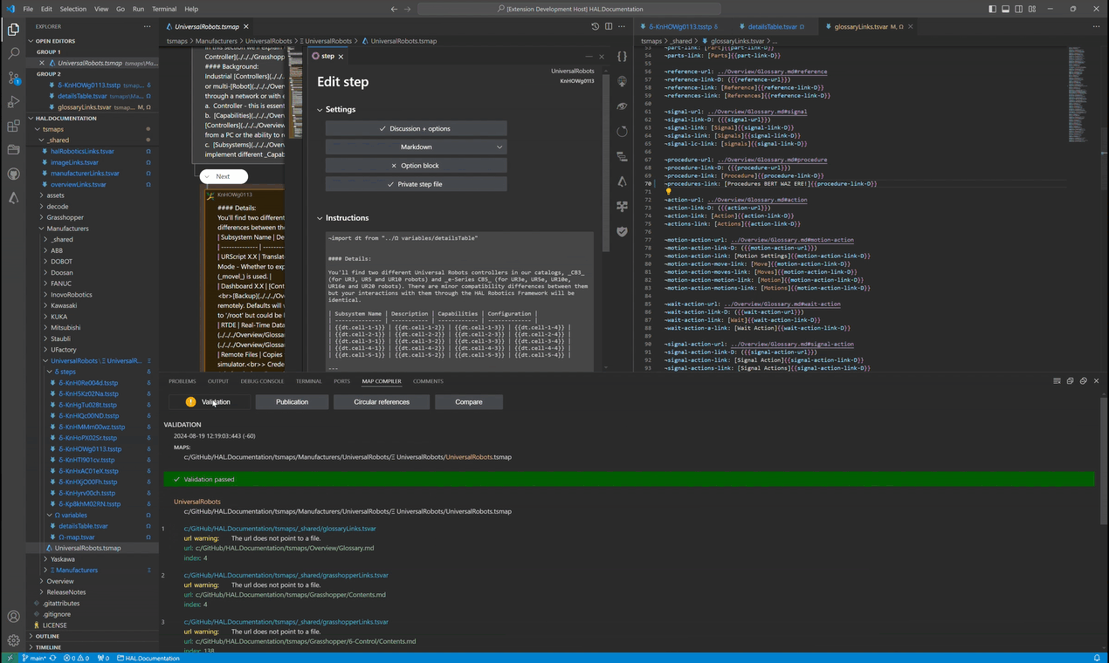The image size is (1109, 663).
Task: Click the Next button in map view
Action: click(223, 176)
